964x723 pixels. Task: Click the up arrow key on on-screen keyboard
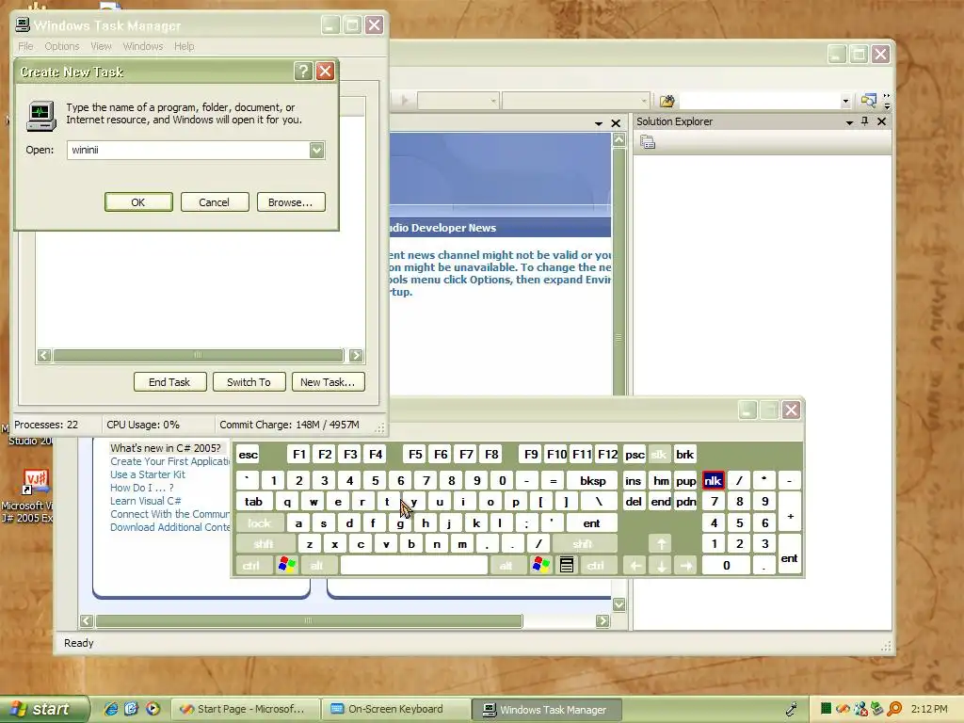tap(662, 543)
